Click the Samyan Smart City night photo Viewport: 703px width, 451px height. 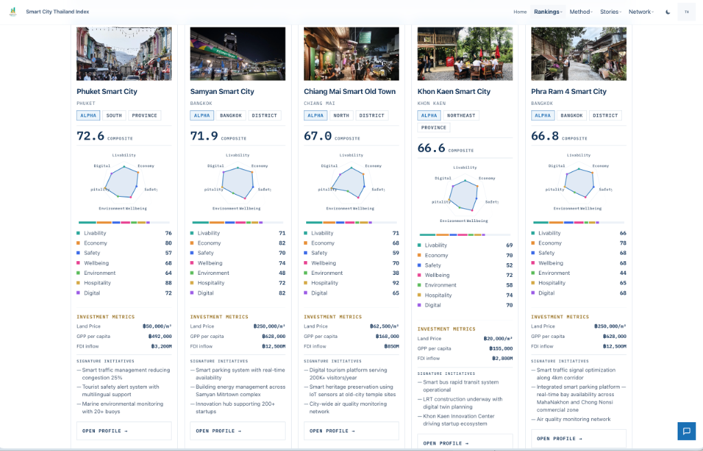(238, 53)
